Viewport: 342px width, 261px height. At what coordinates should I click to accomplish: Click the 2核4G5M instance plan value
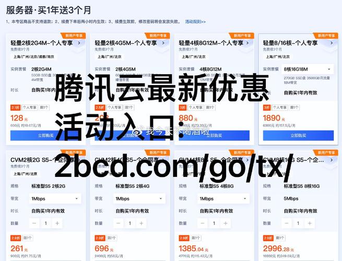point(126,69)
